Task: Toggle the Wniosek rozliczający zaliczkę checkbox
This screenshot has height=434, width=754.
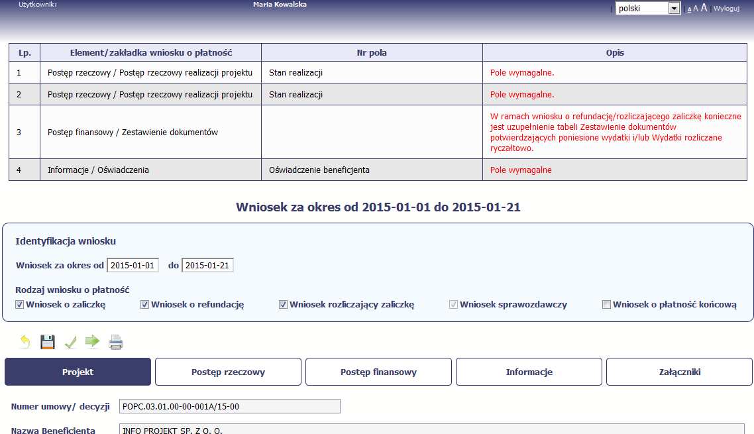Action: coord(283,305)
